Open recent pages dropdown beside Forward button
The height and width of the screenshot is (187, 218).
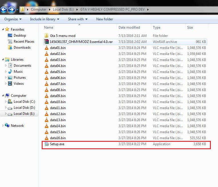(x=17, y=10)
